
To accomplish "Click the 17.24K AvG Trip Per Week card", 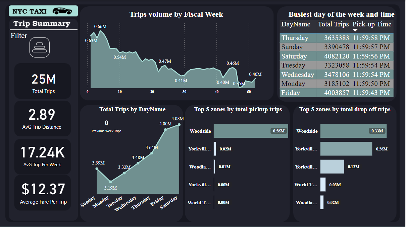I will [x=43, y=156].
